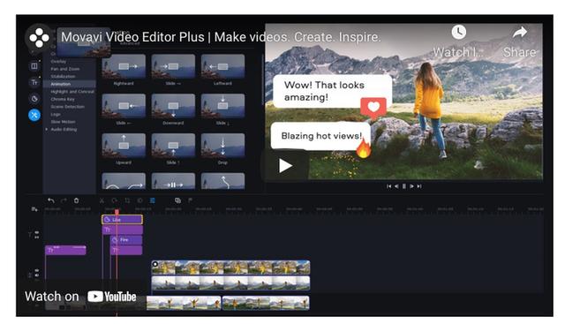
Task: Click the trash delete icon
Action: 76,200
